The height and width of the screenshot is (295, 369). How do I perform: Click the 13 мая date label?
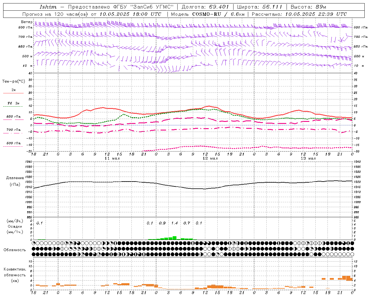[x=308, y=158]
